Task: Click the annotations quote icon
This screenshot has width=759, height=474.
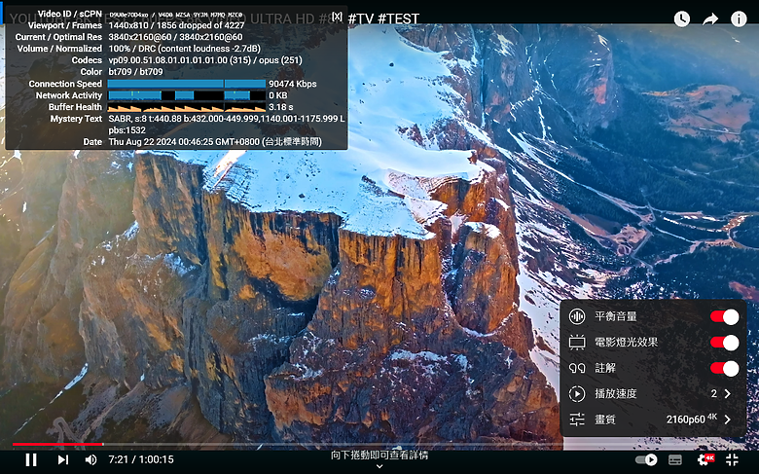Action: pyautogui.click(x=576, y=368)
